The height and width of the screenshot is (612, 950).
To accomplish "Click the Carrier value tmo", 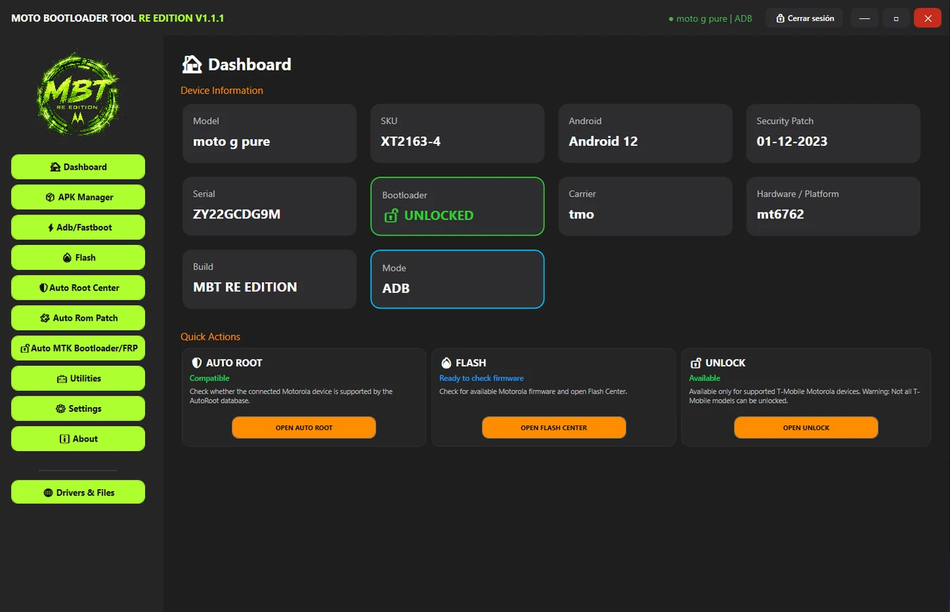I will point(582,214).
